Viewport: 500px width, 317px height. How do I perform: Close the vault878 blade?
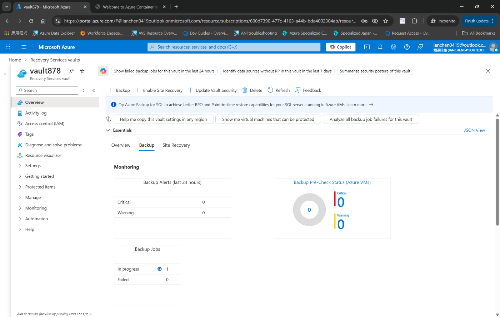coord(488,71)
